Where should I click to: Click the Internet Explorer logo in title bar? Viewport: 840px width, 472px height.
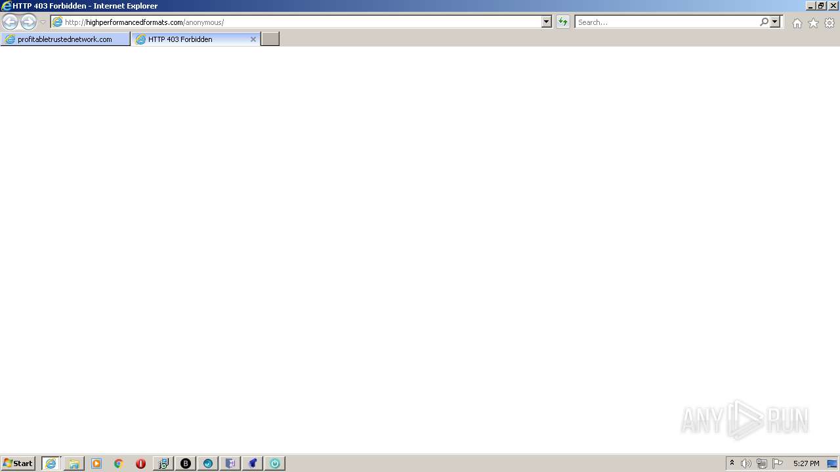[6, 6]
